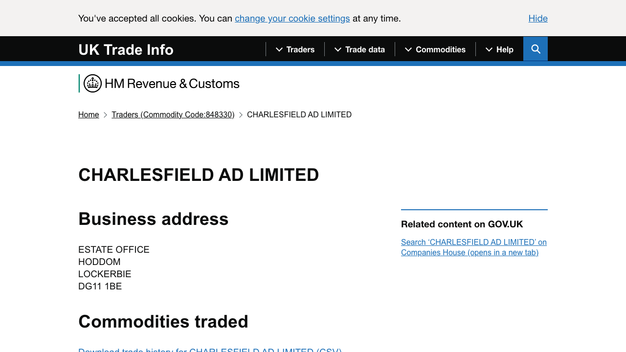Click the CHARLESFIELD AD LIMITED page heading
The width and height of the screenshot is (626, 352).
click(199, 175)
